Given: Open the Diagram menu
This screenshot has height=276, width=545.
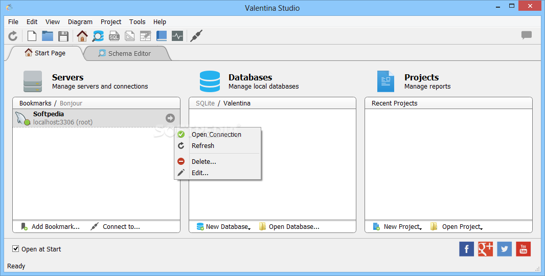Looking at the screenshot, I should [80, 22].
